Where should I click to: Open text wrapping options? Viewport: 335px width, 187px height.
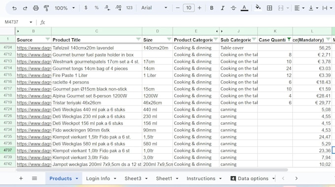(x=327, y=8)
